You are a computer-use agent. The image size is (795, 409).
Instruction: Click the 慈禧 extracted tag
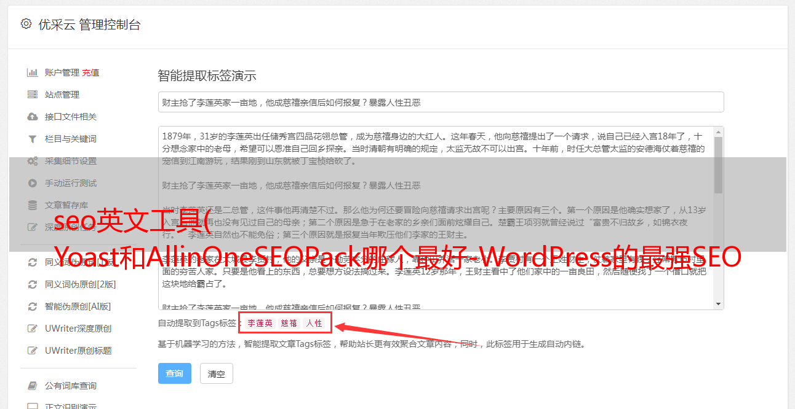click(289, 323)
